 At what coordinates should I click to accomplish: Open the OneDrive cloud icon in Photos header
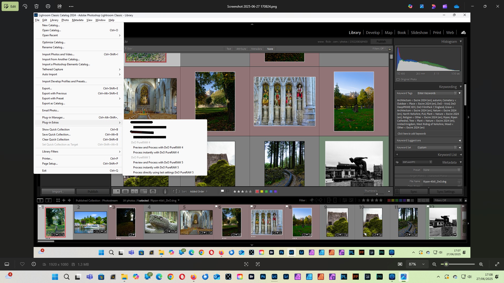(x=456, y=6)
